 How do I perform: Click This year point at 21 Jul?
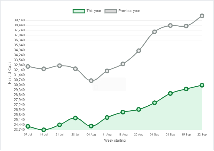coord(60,125)
